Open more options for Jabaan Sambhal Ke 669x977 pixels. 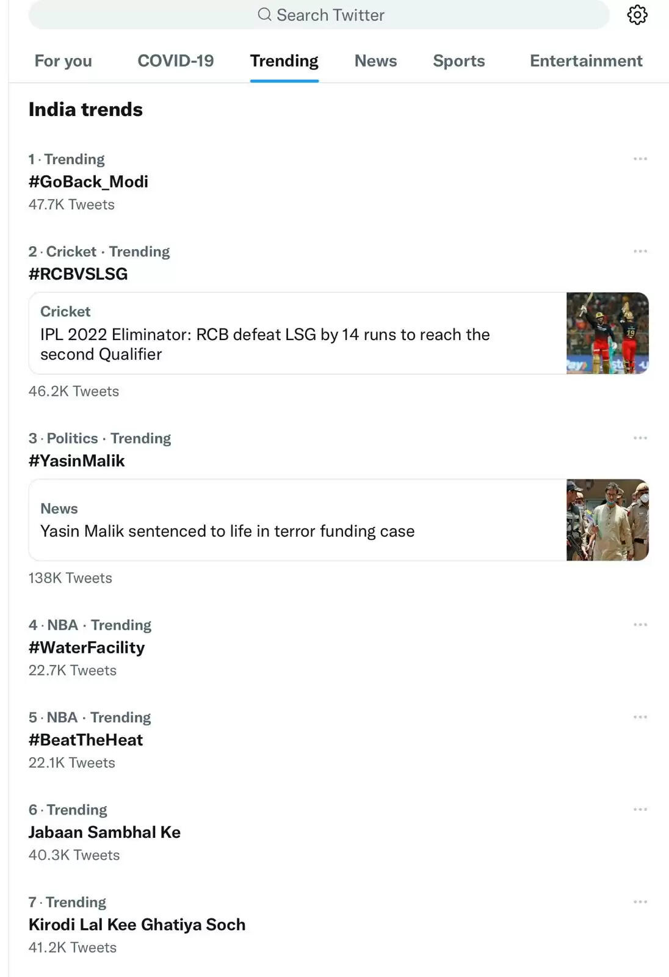640,808
